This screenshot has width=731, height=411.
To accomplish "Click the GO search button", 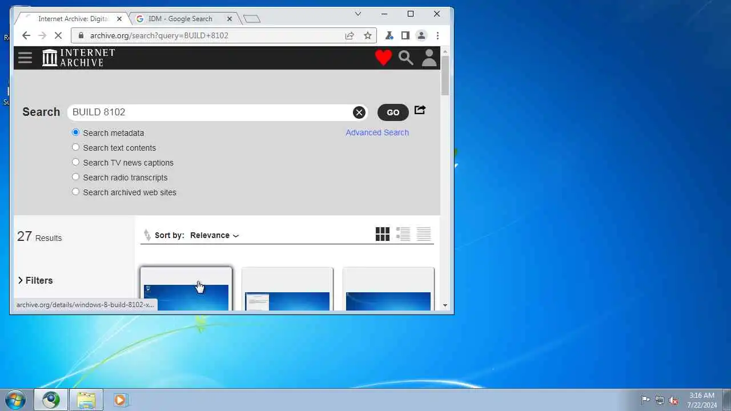I will click(x=393, y=112).
